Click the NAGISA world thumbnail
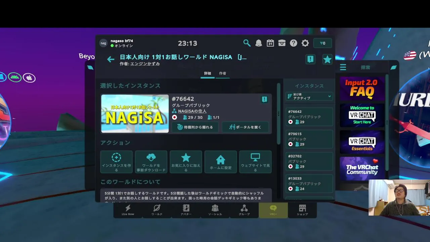This screenshot has width=430, height=242. click(x=135, y=114)
